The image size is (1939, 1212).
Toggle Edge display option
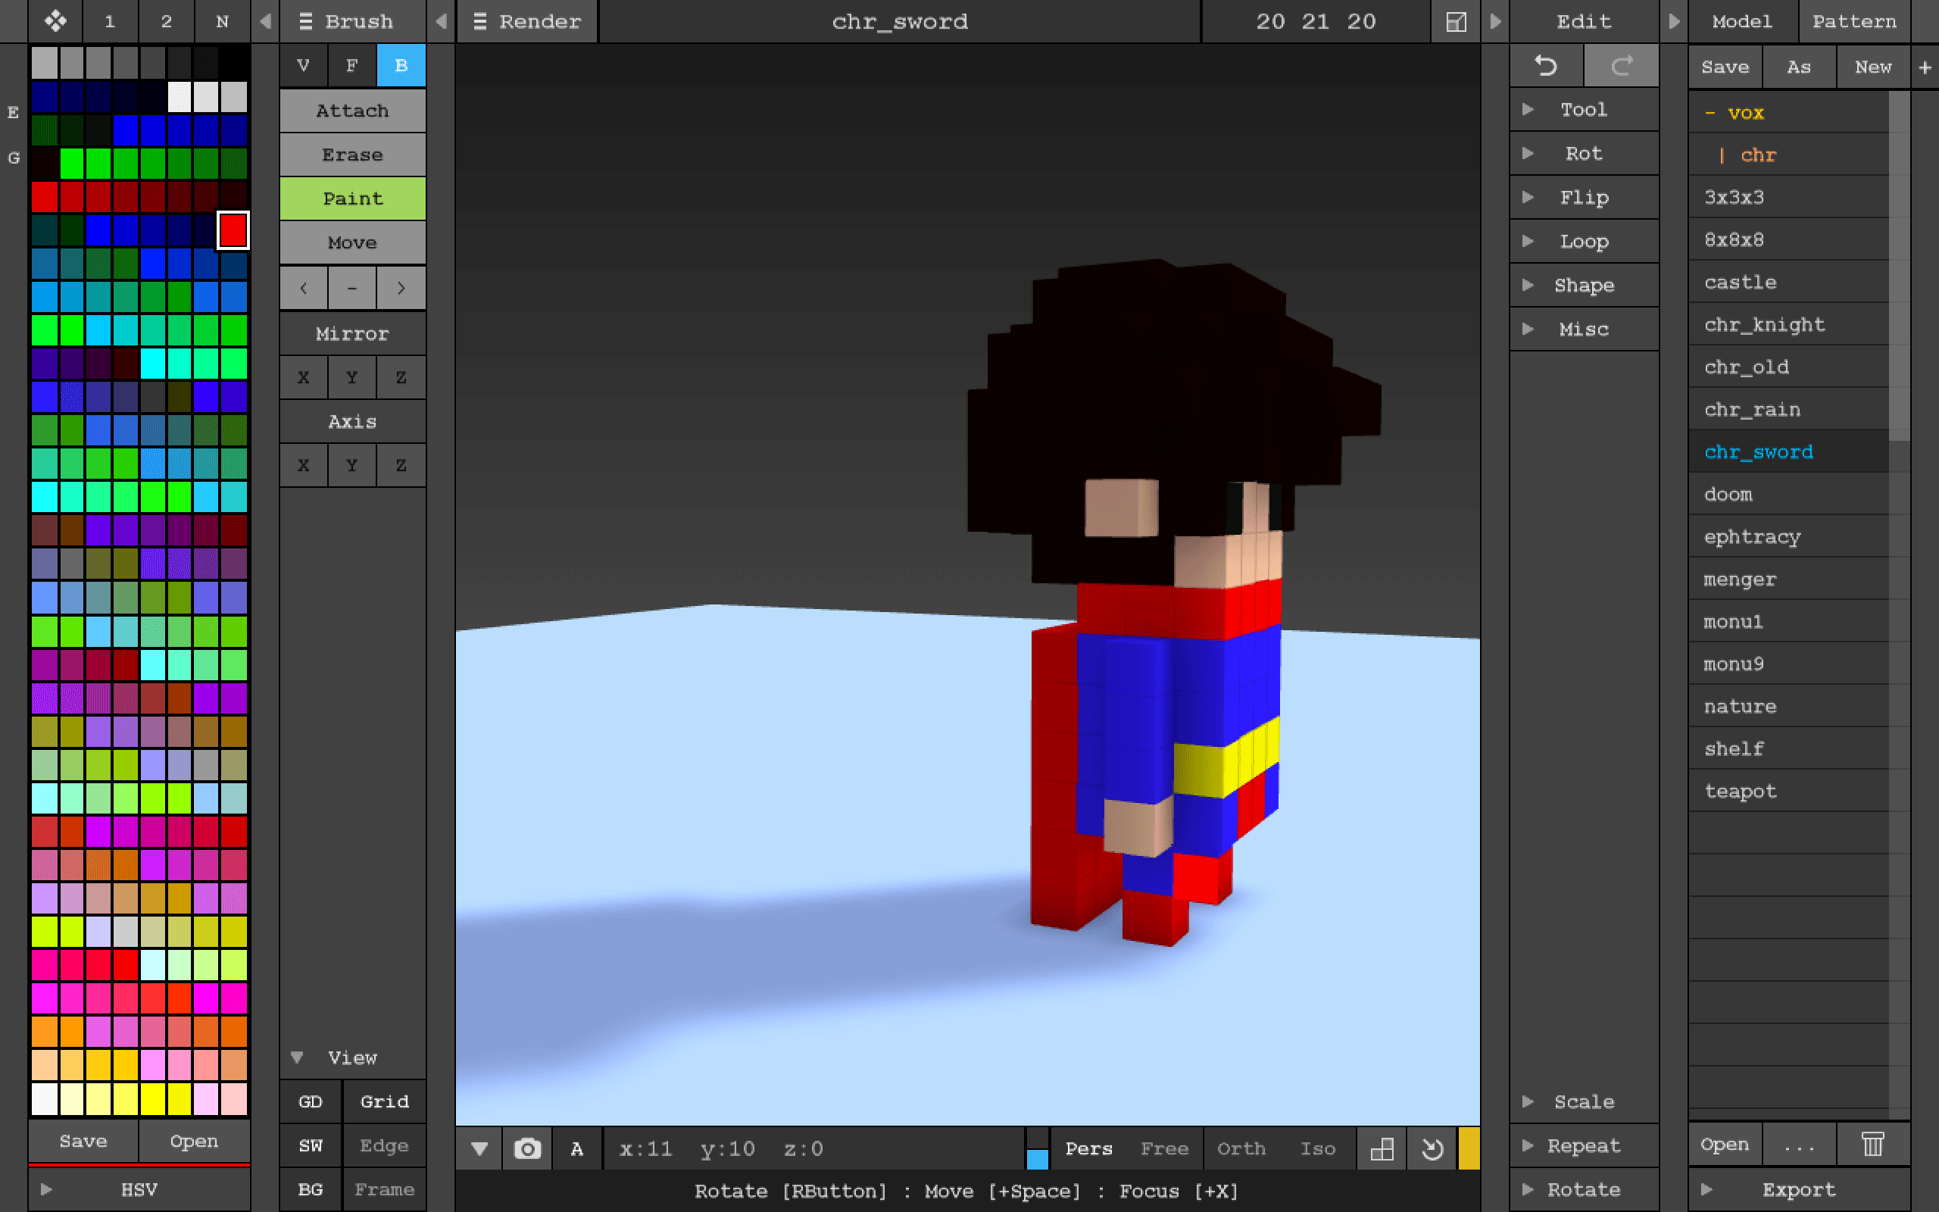pos(385,1146)
